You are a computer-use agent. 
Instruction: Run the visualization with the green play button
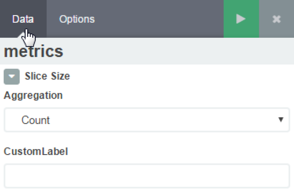(x=241, y=19)
